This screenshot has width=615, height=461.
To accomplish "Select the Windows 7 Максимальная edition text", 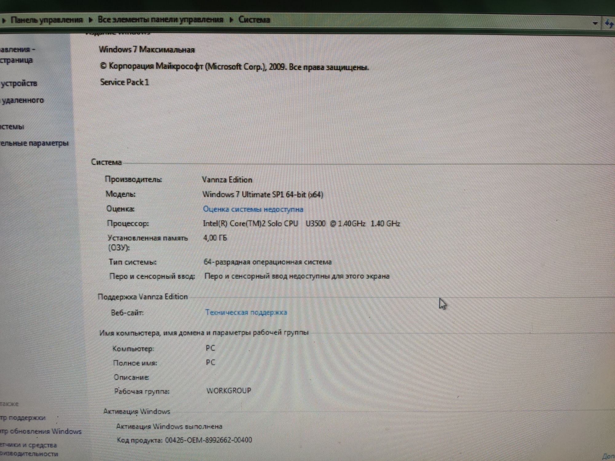I will point(147,49).
